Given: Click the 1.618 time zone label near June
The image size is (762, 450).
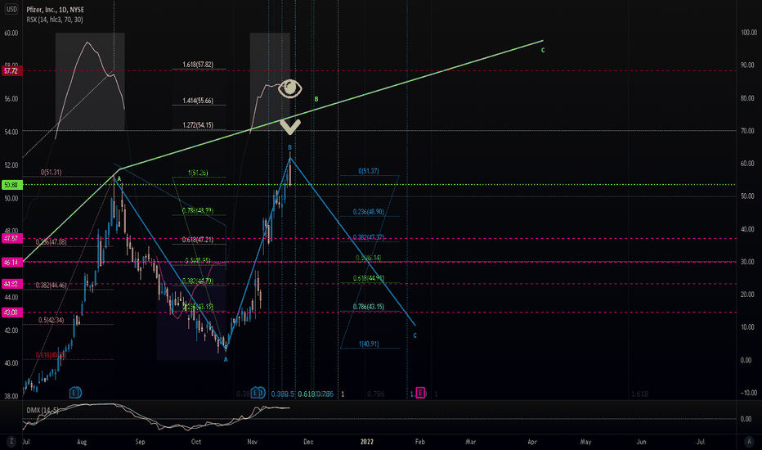Looking at the screenshot, I should (639, 394).
